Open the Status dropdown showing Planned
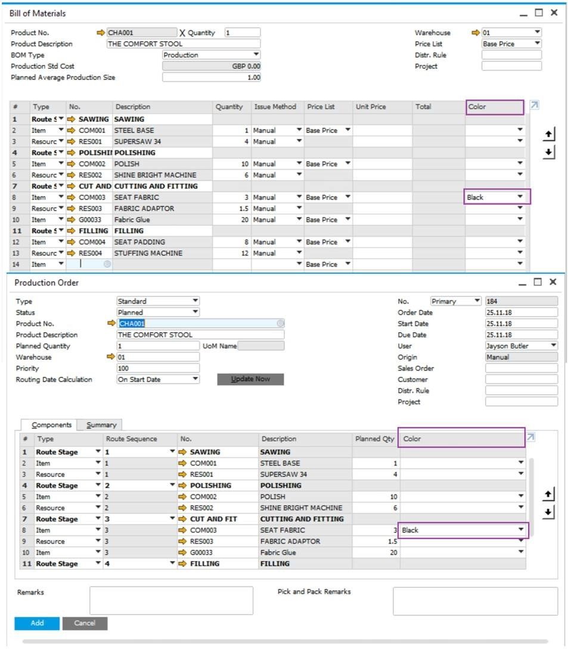 [195, 312]
